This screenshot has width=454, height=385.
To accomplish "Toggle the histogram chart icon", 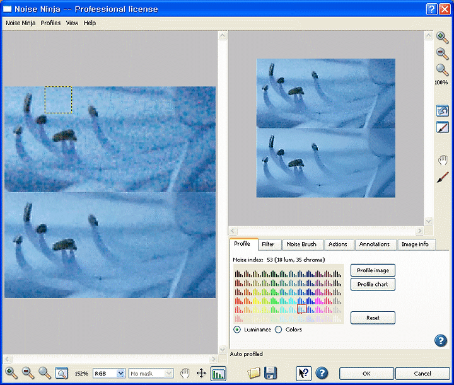I will [218, 374].
